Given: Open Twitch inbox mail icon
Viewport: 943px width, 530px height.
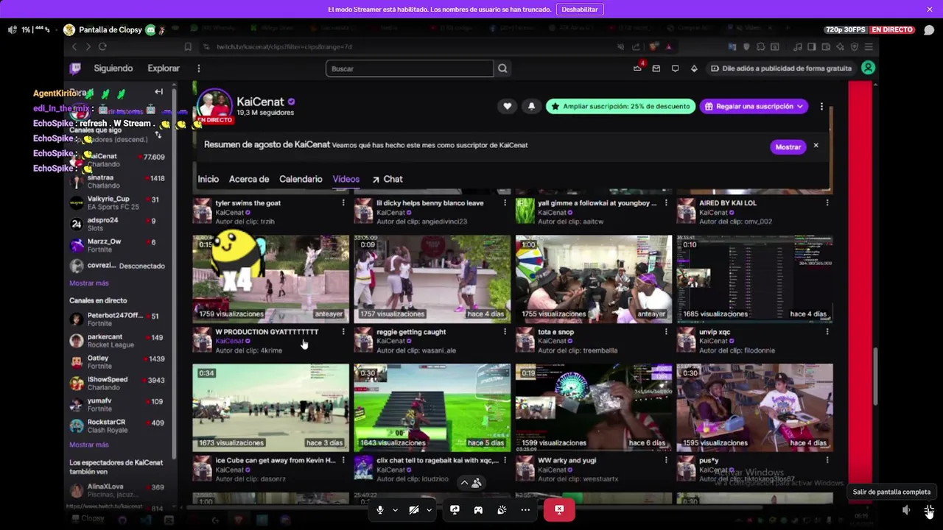Looking at the screenshot, I should click(656, 68).
